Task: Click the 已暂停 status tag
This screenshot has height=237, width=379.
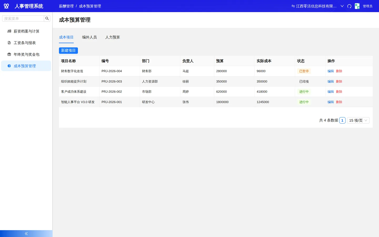Action: click(x=304, y=71)
